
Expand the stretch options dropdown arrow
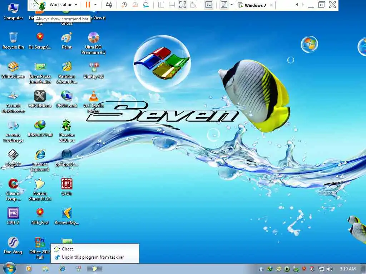[x=232, y=4]
